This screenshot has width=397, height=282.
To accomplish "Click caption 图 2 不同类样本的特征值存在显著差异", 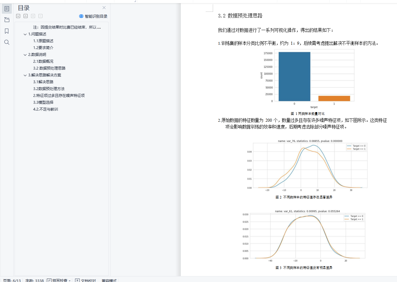I will (304, 197).
